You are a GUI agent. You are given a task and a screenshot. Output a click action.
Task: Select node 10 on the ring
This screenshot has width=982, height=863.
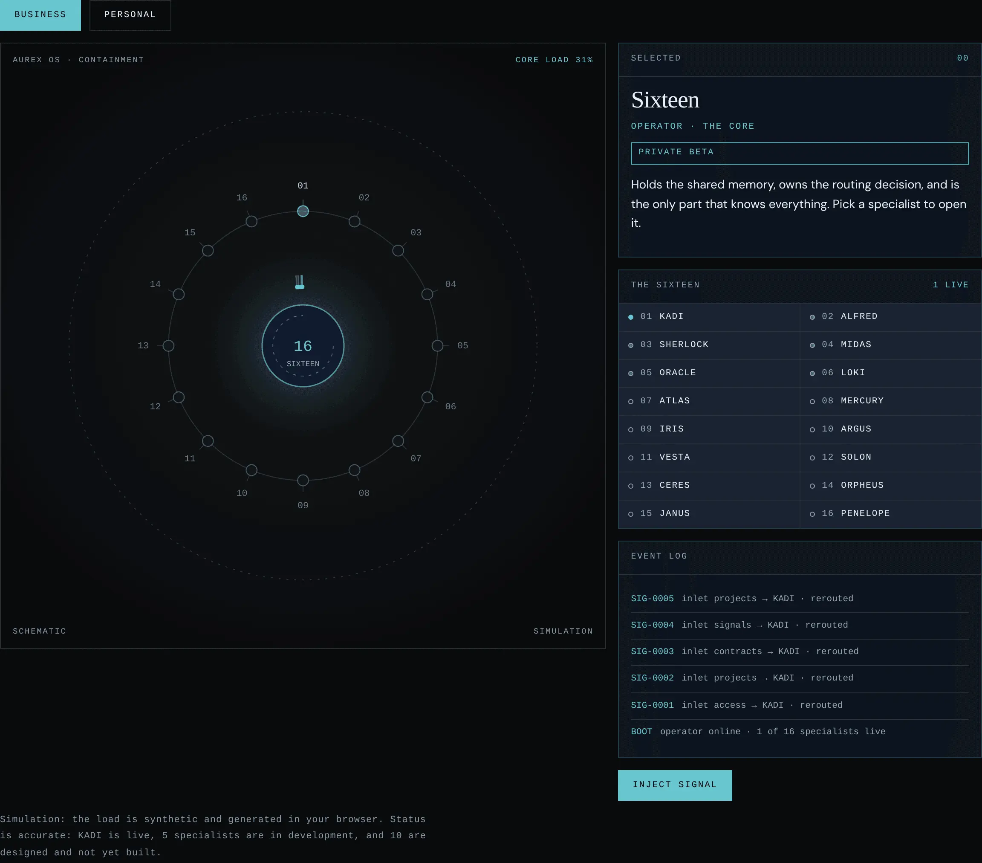tap(251, 470)
